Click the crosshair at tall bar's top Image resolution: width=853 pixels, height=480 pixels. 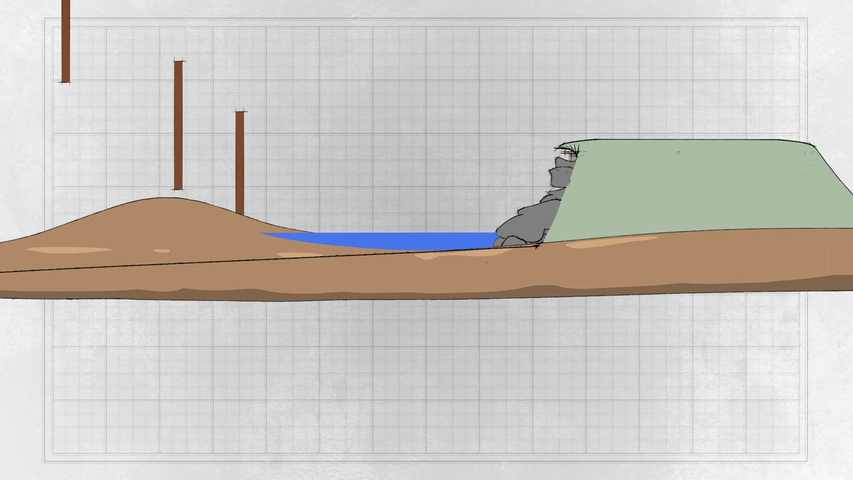pyautogui.click(x=178, y=61)
